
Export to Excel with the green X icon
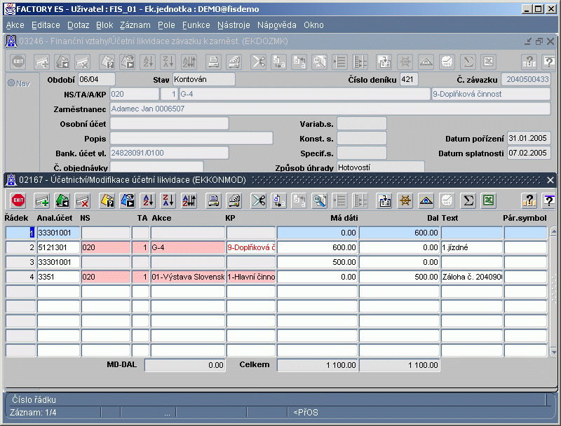489,201
